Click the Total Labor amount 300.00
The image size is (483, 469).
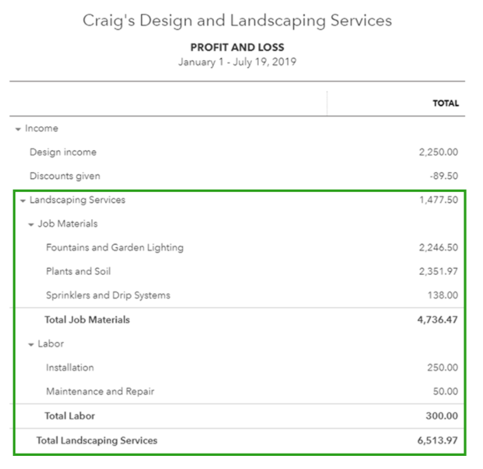442,416
